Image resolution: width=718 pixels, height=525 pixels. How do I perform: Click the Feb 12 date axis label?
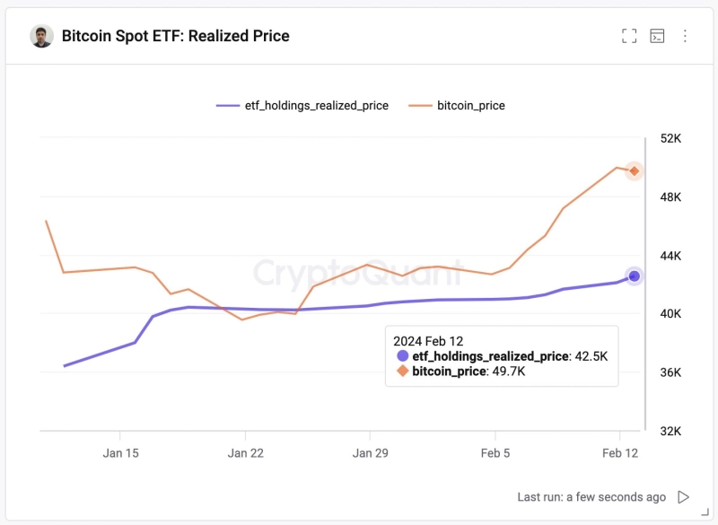[x=619, y=453]
